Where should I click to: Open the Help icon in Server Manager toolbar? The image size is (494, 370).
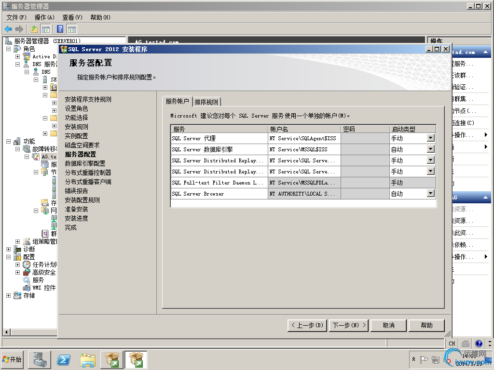pos(60,29)
